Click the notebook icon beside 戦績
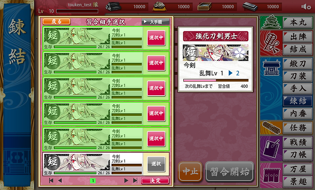The image size is (315, 190). (x=271, y=149)
